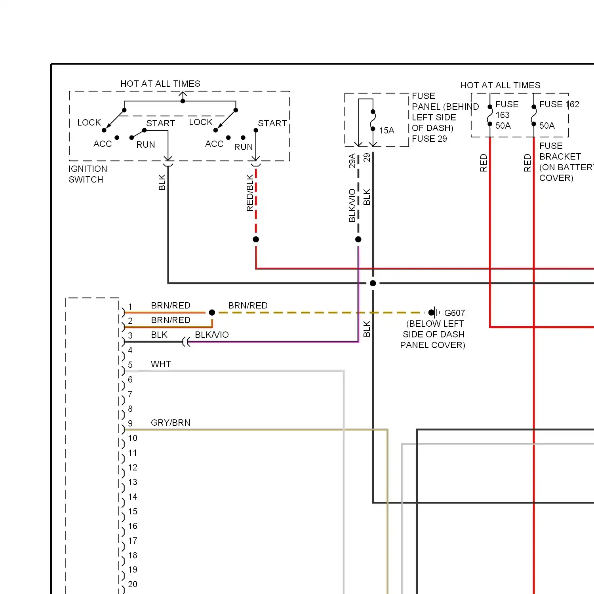594x594 pixels.
Task: Click the BLK wire junction dot on horizontal line
Action: click(x=373, y=283)
